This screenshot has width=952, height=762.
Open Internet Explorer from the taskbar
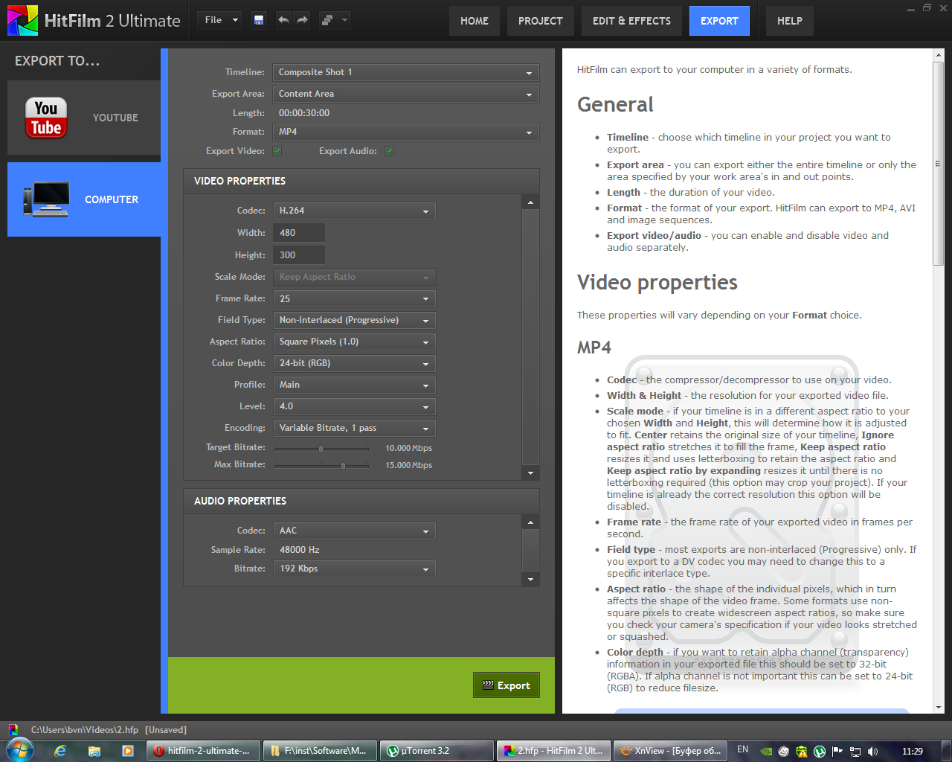[60, 751]
